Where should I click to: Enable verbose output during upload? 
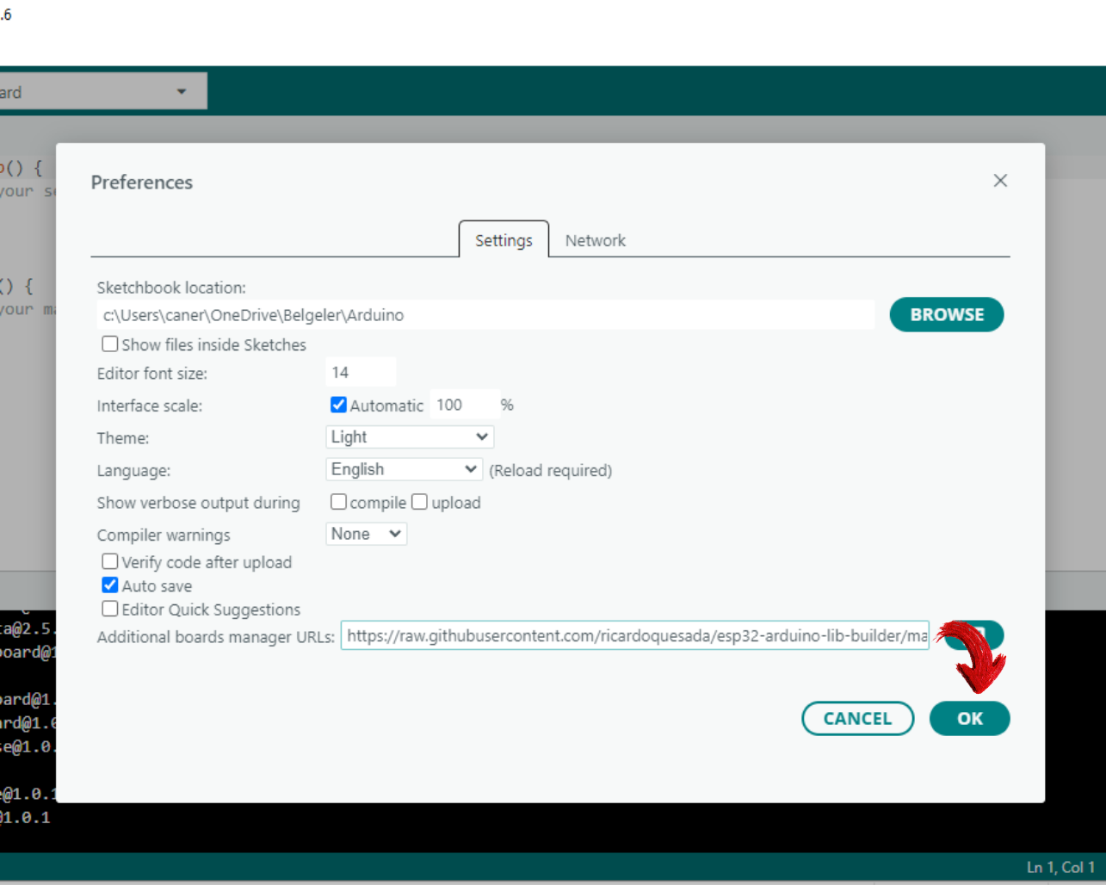coord(420,502)
